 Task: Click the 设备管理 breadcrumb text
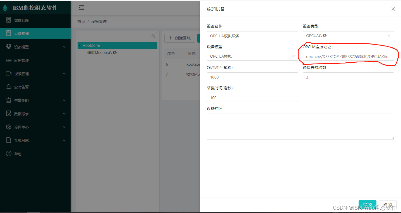point(99,21)
